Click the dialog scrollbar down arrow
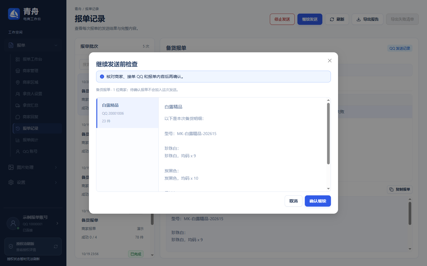Screen dimensions: 427x266 (328, 189)
